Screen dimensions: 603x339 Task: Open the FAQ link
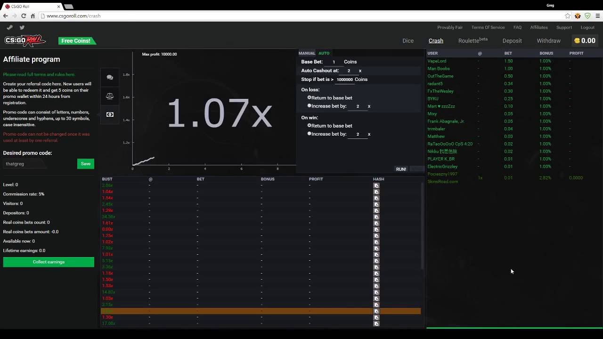pyautogui.click(x=517, y=27)
